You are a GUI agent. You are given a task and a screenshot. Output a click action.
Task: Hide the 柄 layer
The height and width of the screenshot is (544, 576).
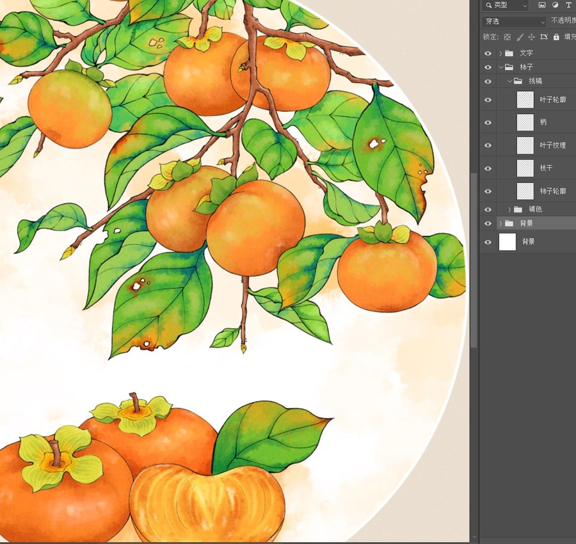coord(488,123)
